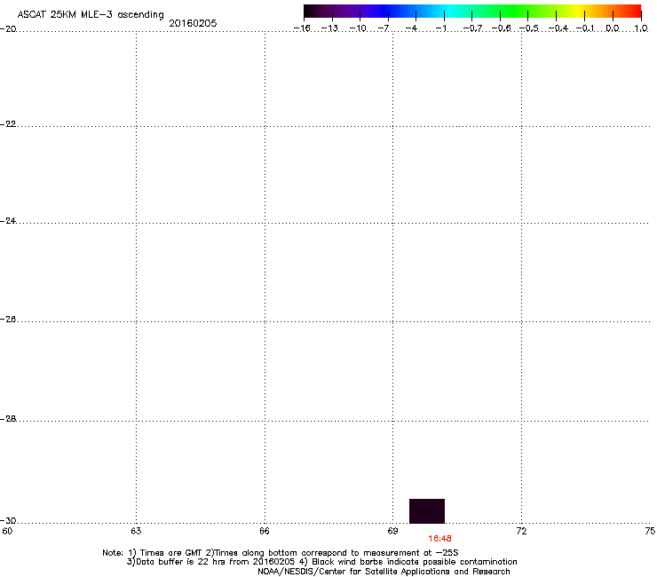
Task: Click the latitude label -24
Action: [x=8, y=220]
